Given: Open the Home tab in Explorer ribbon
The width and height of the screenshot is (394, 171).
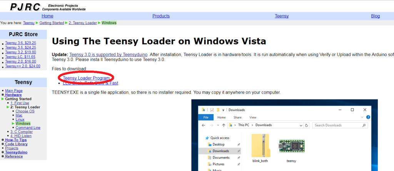Looking at the screenshot, I should (x=221, y=117).
